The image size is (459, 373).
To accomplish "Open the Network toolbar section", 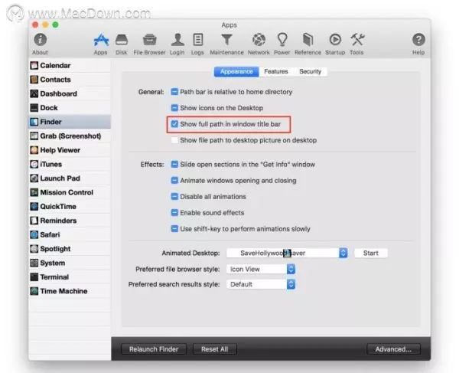I will [x=259, y=44].
